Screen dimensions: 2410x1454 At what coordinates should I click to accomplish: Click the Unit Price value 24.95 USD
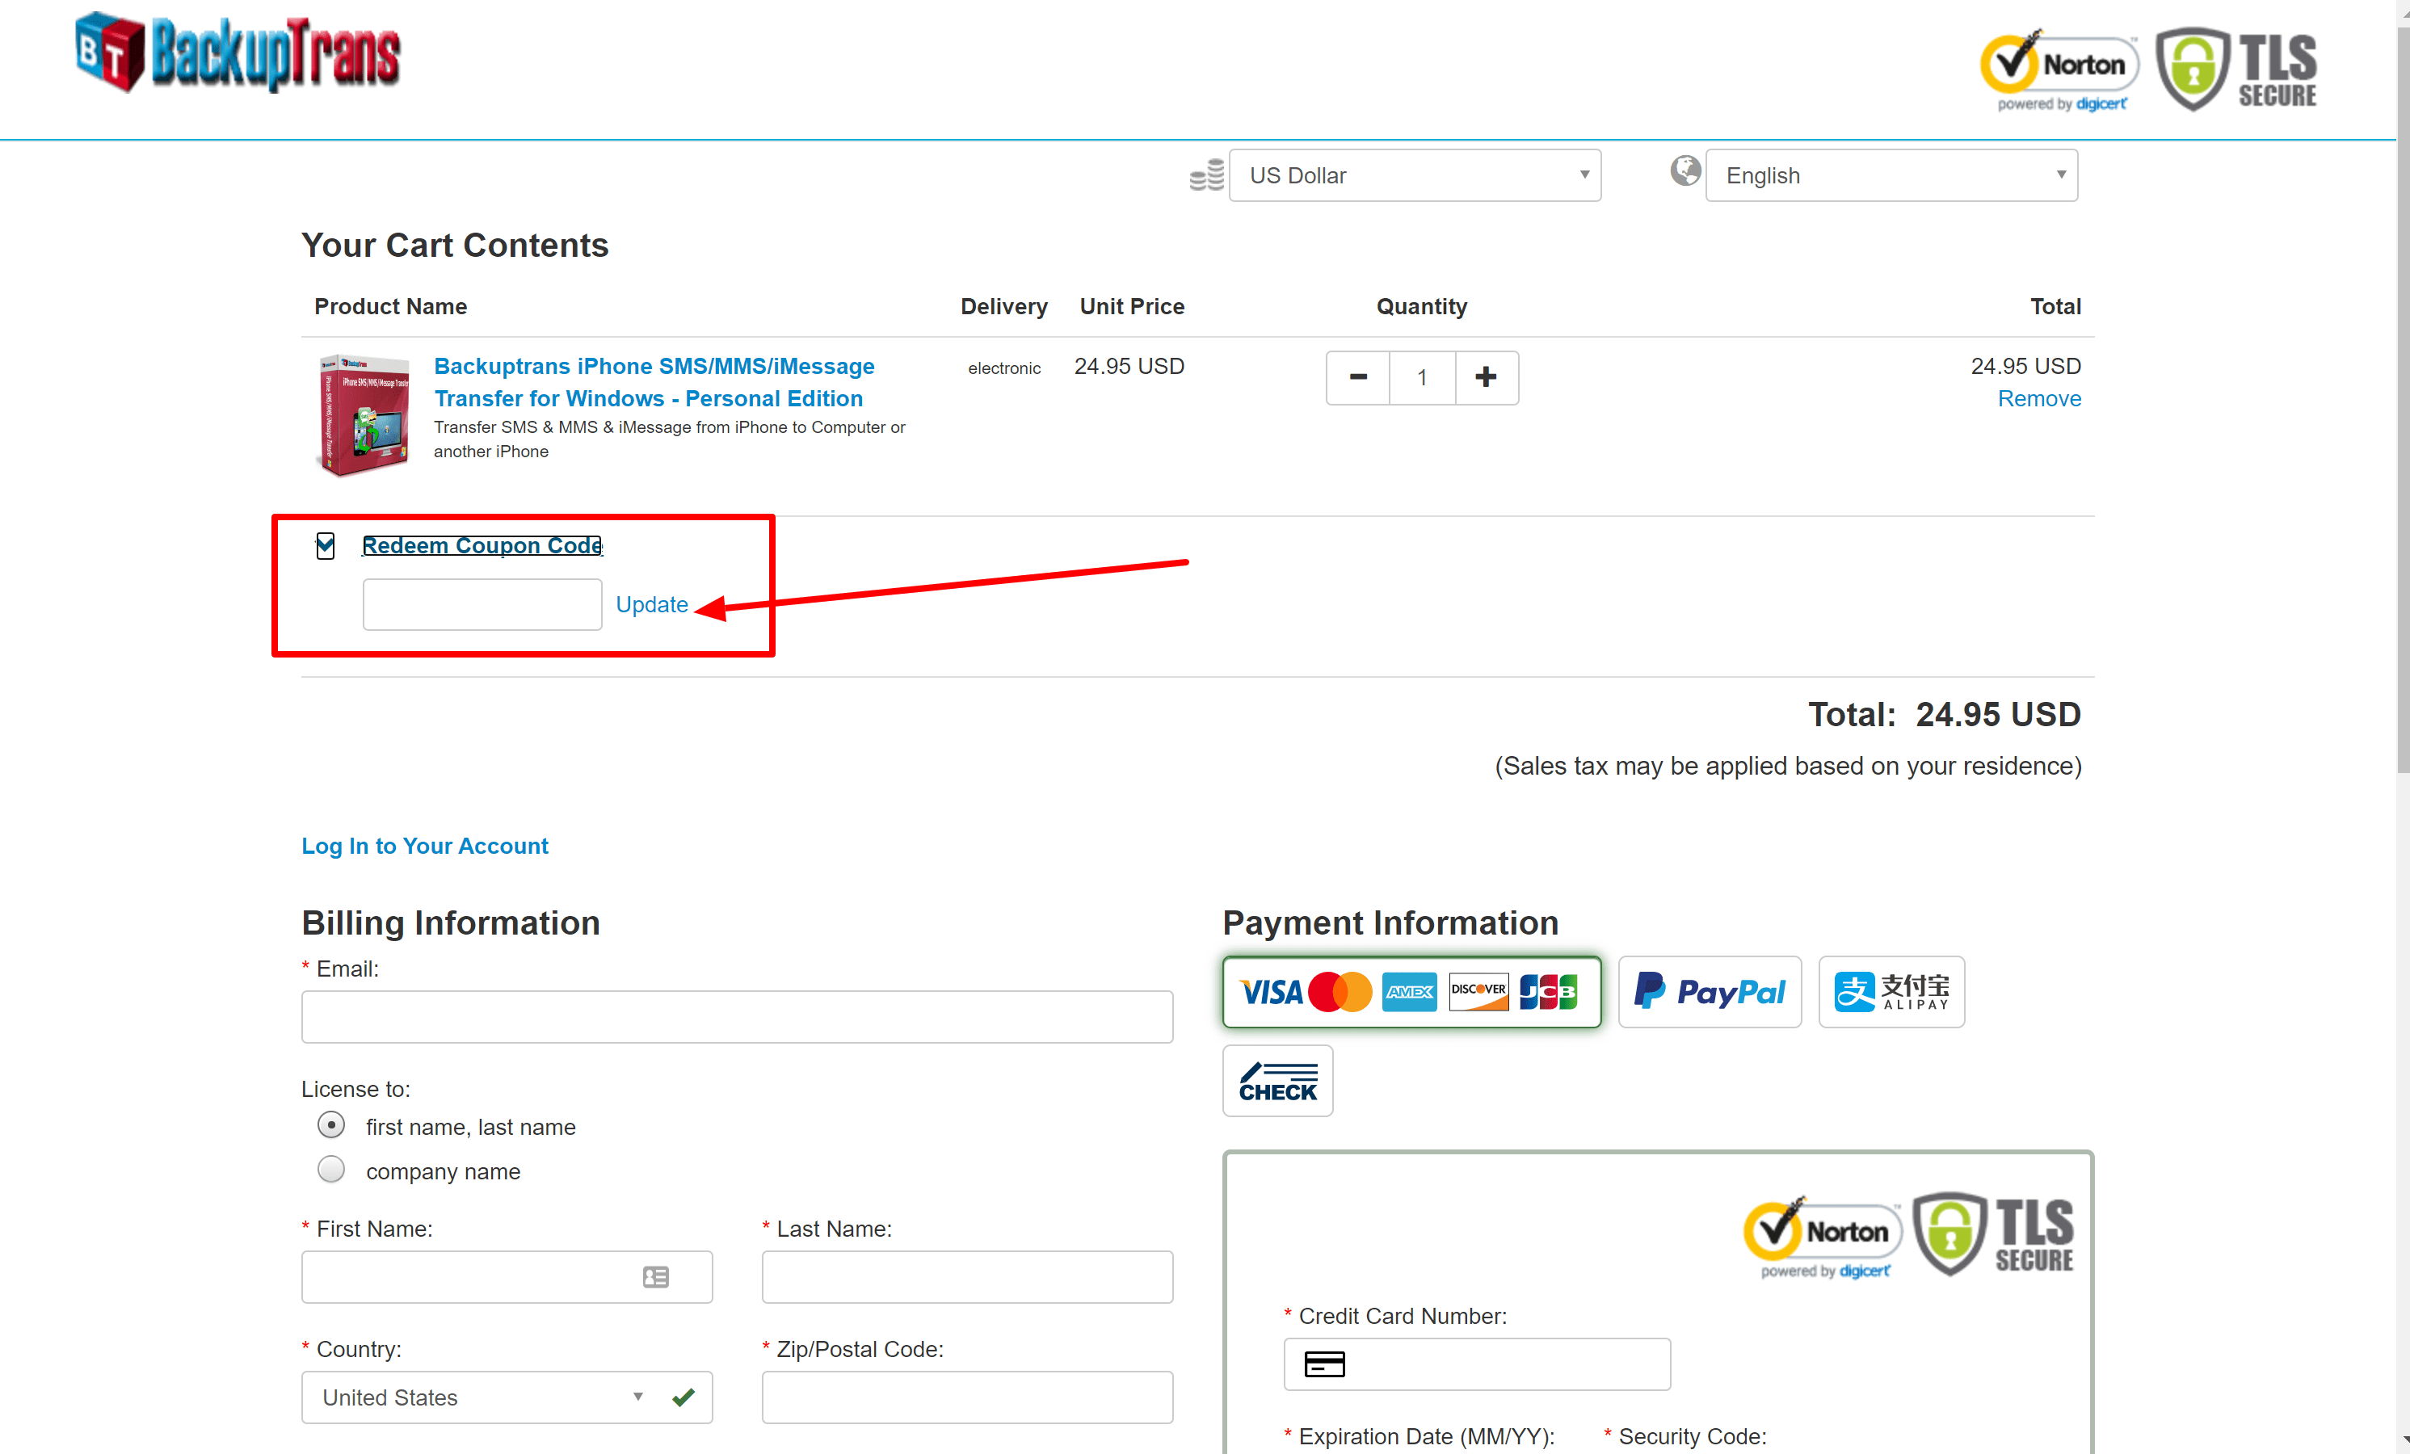coord(1129,366)
